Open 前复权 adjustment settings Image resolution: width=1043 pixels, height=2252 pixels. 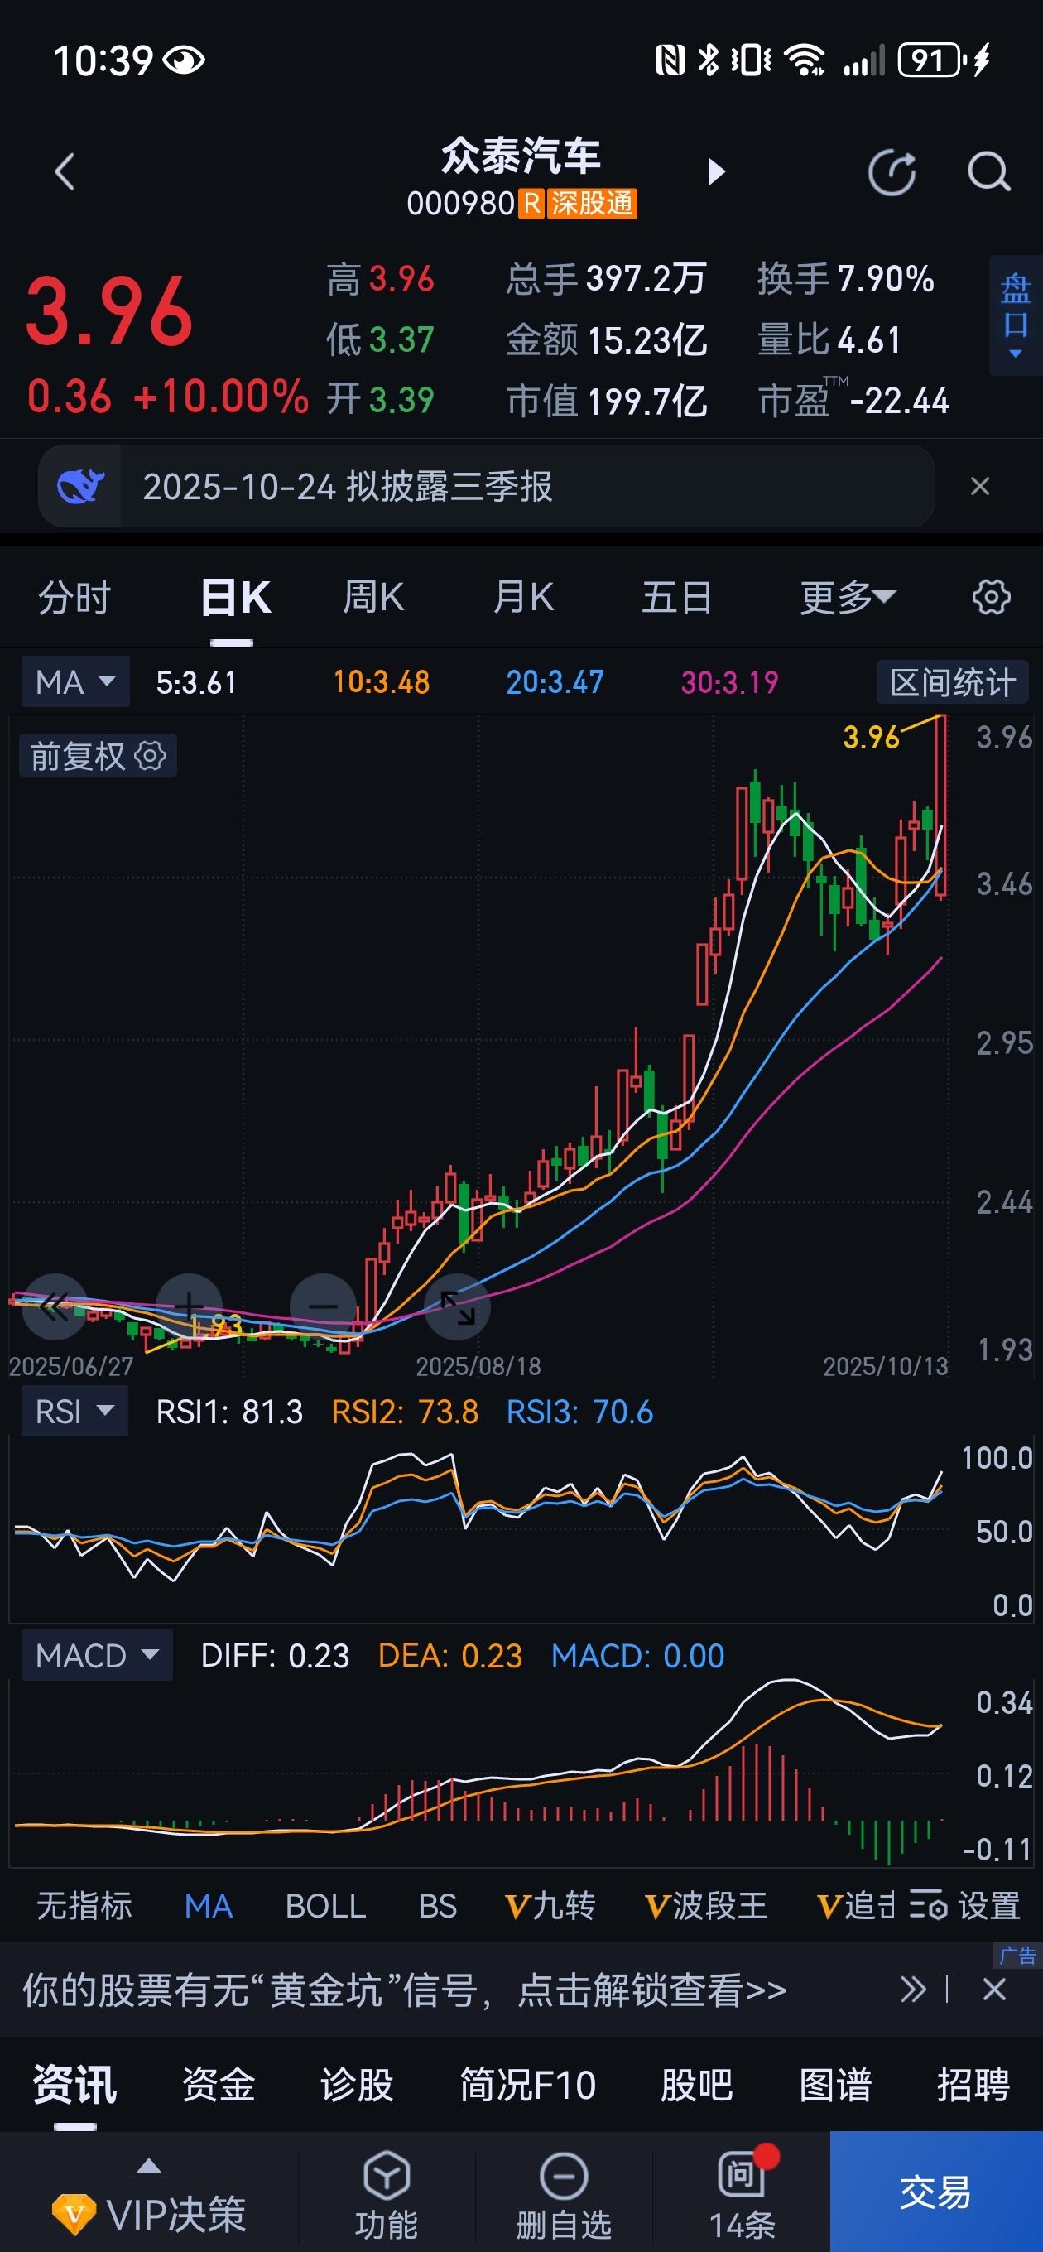point(98,756)
